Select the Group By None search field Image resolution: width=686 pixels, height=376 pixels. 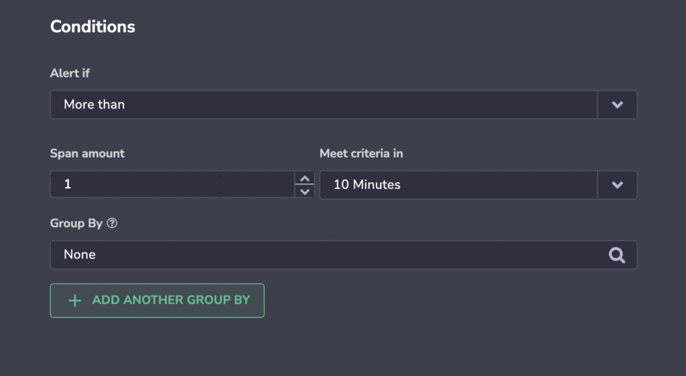pos(344,255)
